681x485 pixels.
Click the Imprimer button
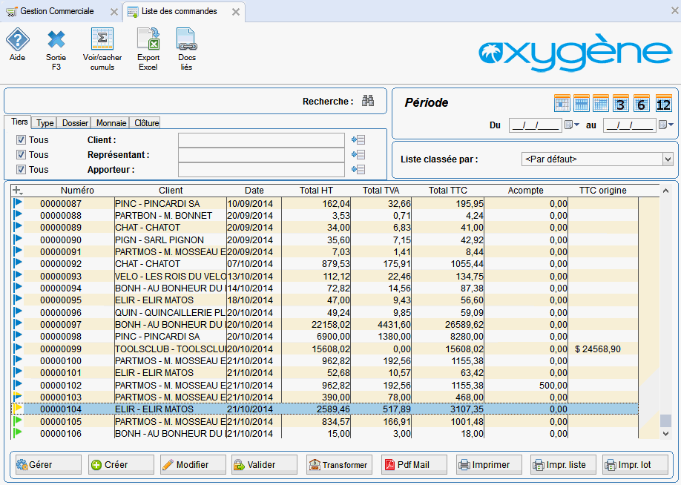pos(489,464)
